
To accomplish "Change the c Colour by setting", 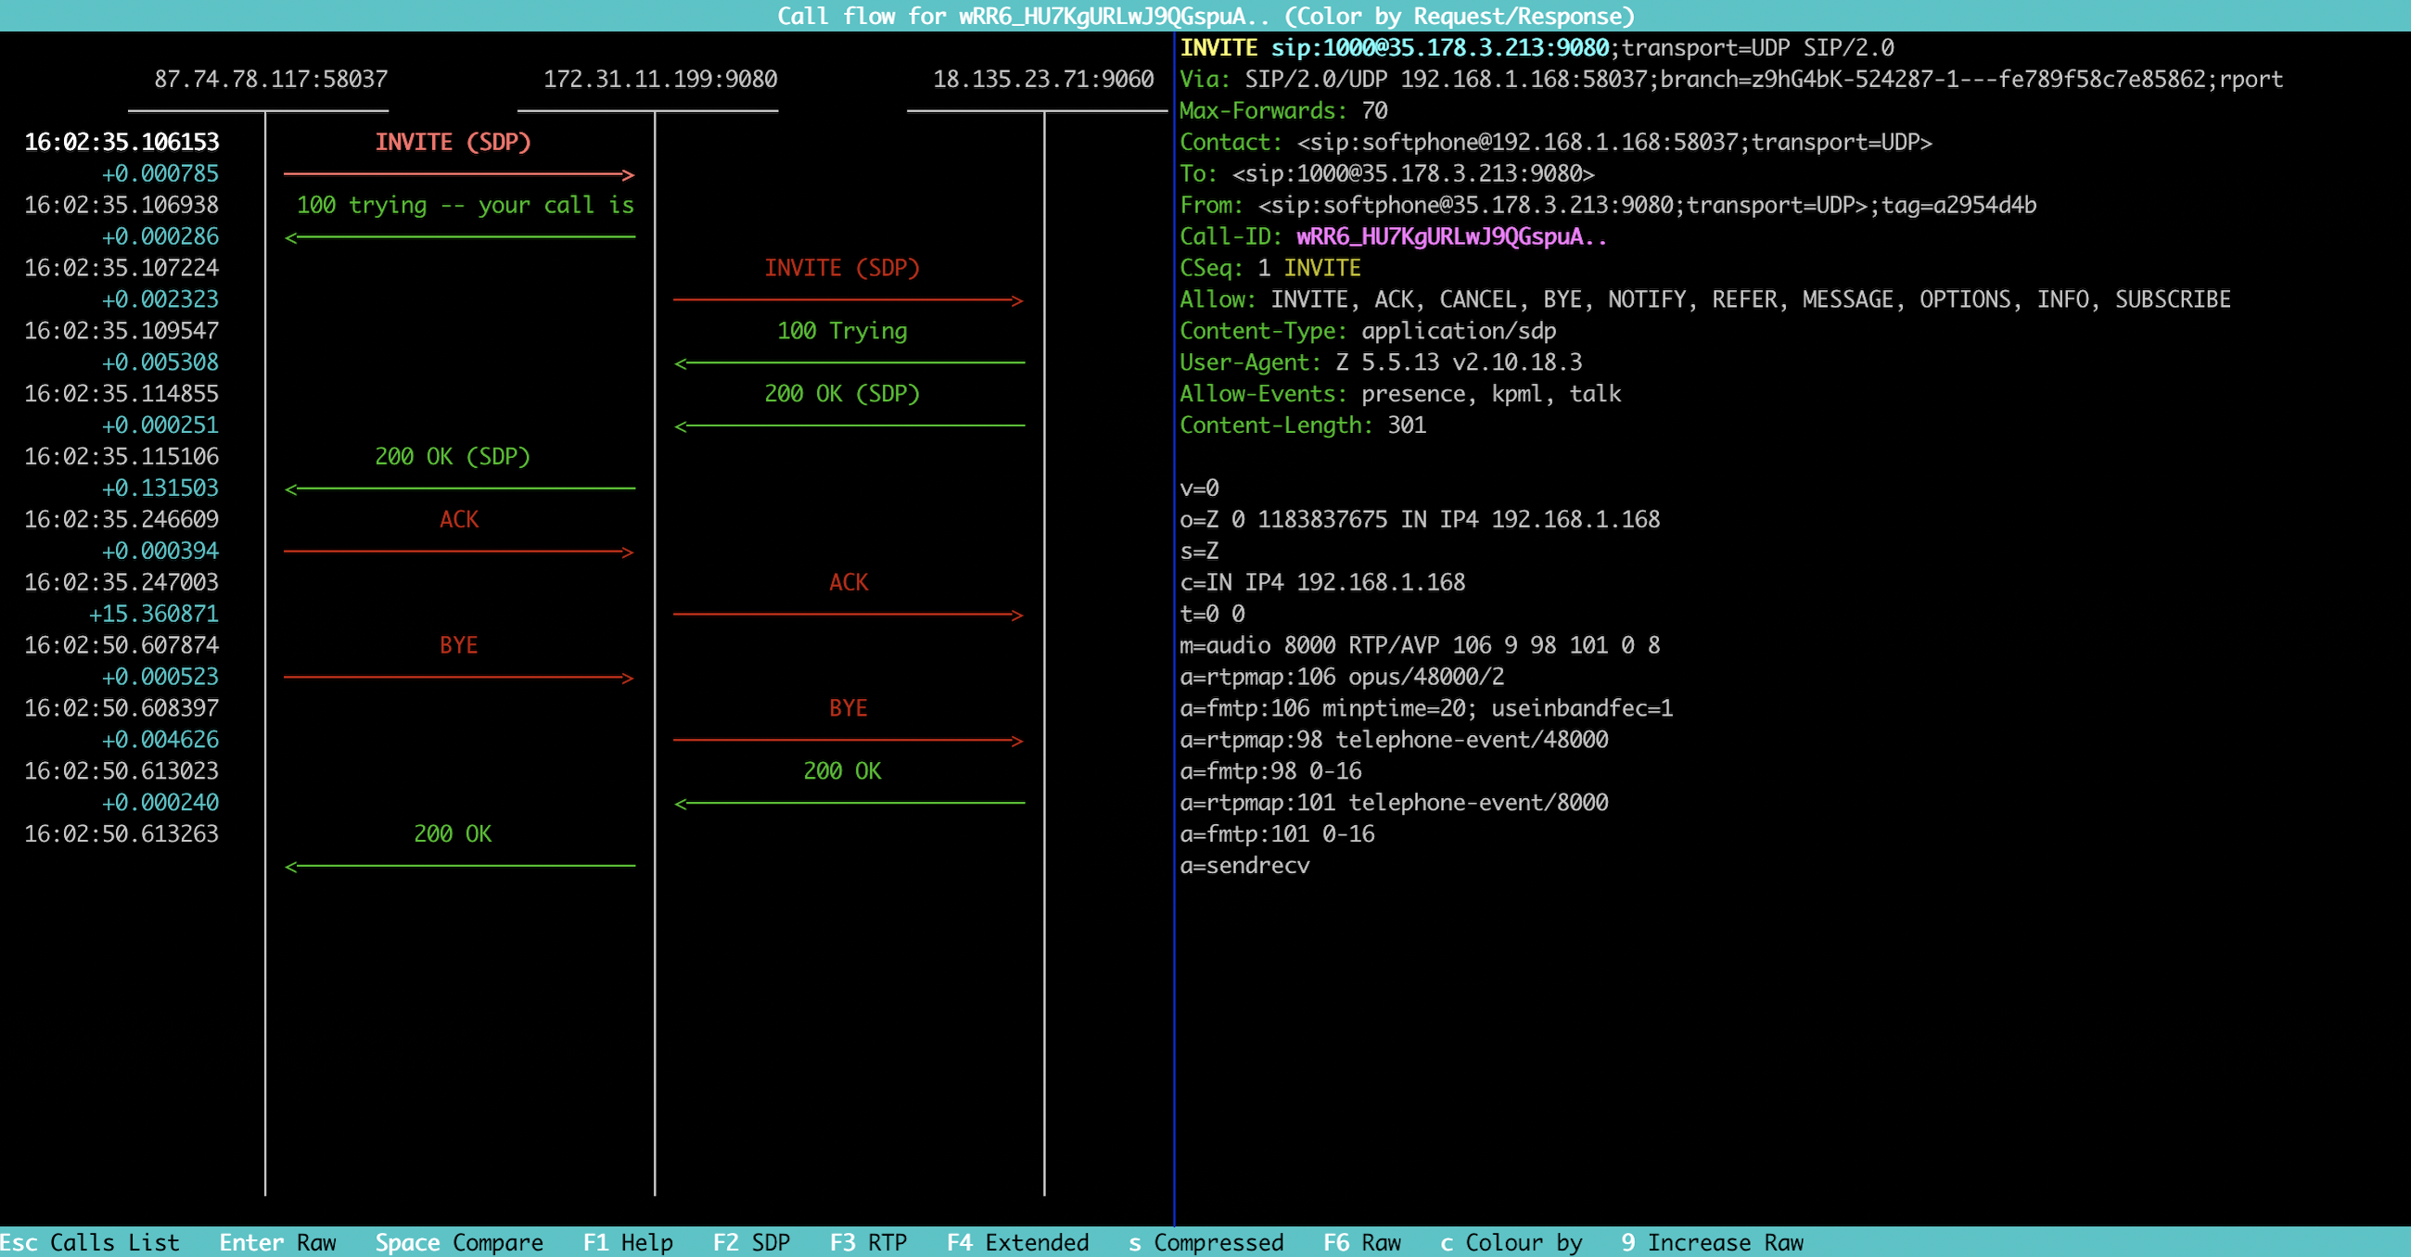I will tap(1511, 1242).
